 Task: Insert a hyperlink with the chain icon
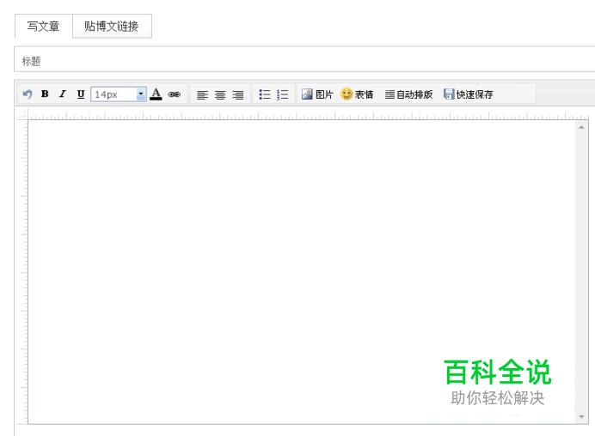pyautogui.click(x=175, y=94)
